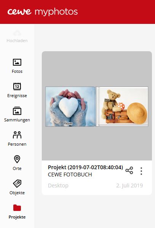Open the Objekte tag icon

click(x=17, y=184)
